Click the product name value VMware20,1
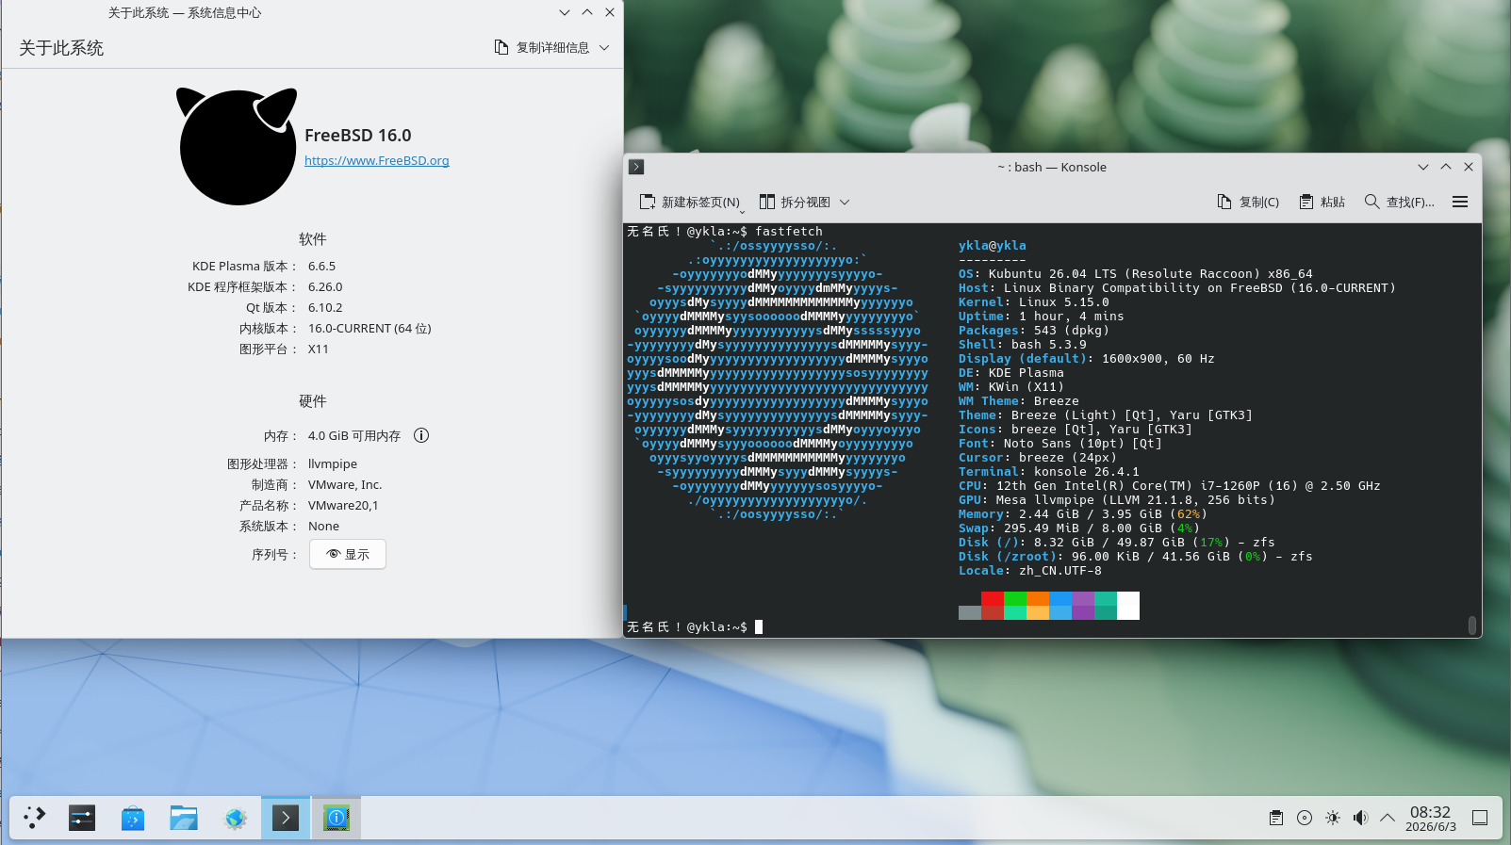1511x845 pixels. 343,506
